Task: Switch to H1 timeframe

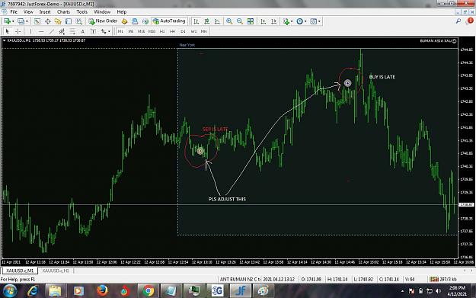Action: (162, 31)
